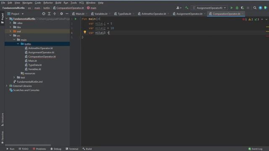Collapse the FundamentalKotlin root node
Image resolution: width=269 pixels, height=151 pixels.
click(x=7, y=18)
